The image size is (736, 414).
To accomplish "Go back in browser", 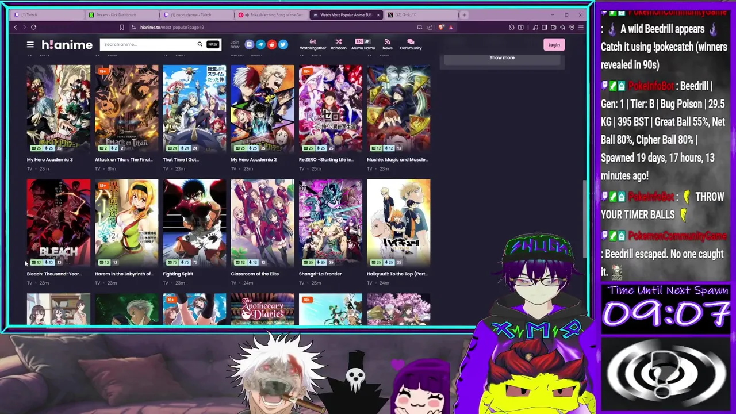I will coord(16,27).
